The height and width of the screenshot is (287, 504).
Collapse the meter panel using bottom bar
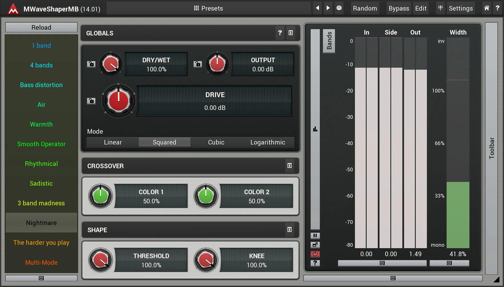[393, 278]
